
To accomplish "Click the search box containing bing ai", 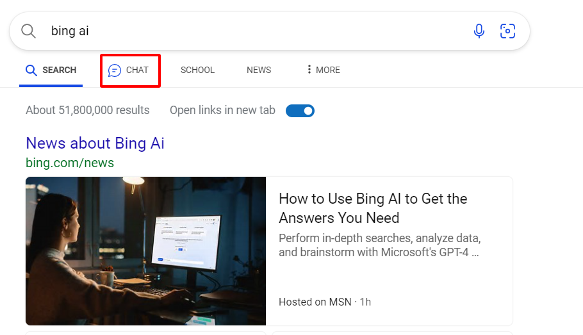I will click(256, 31).
